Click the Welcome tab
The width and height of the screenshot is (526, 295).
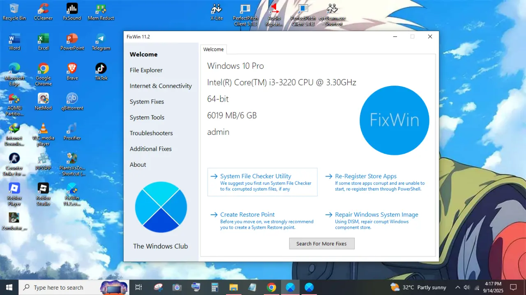pyautogui.click(x=214, y=49)
